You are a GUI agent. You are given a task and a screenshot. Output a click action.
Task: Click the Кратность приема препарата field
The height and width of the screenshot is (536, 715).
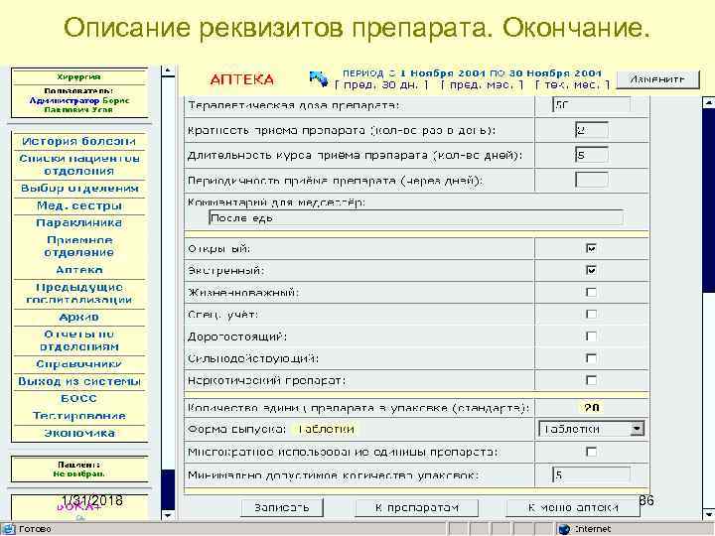point(591,130)
